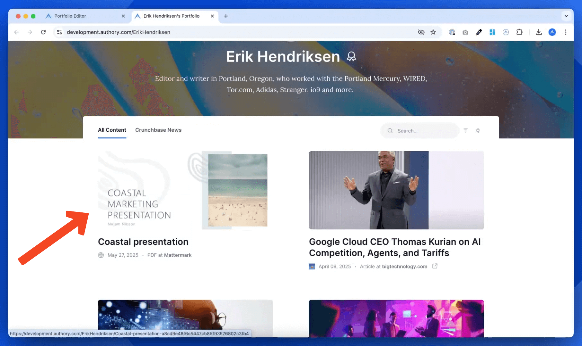The image size is (582, 346).
Task: Click the bigtechnology.com source link
Action: 404,267
